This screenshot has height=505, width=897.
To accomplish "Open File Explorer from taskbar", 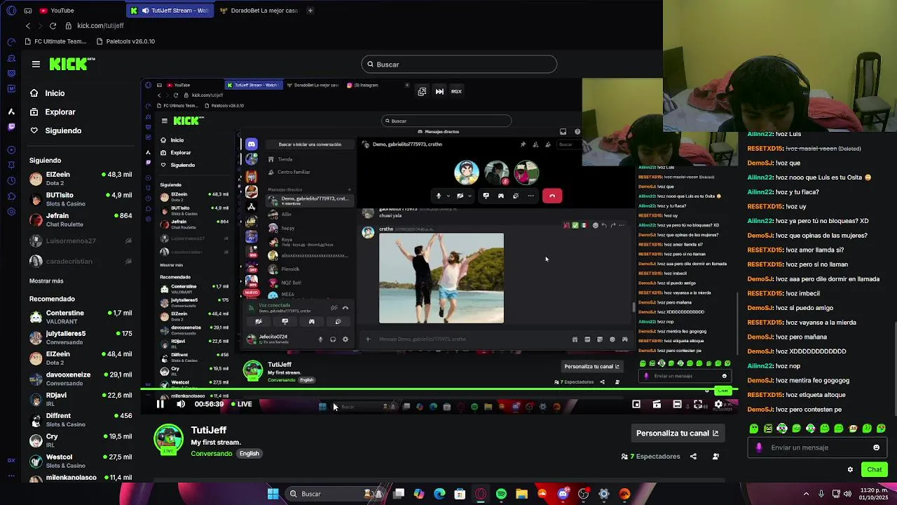I will 521,494.
